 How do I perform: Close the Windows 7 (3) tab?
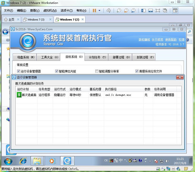50,19
